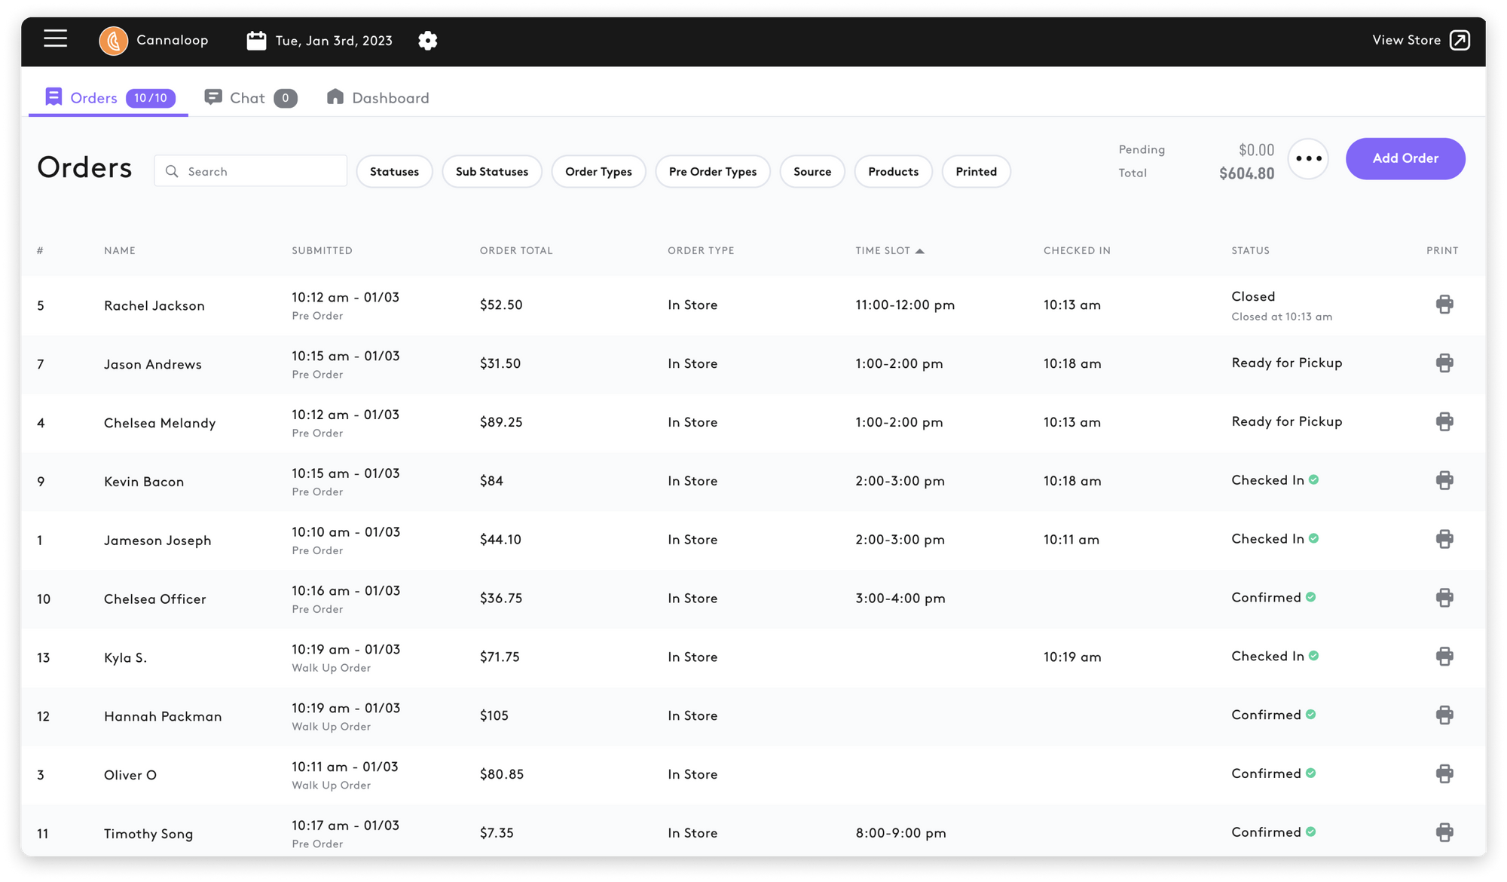Print Rachel Jackson's order
This screenshot has height=882, width=1507.
click(1444, 304)
